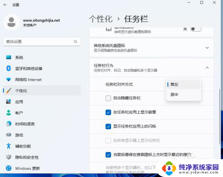Open 蓝牙和其他设备 Bluetooth icon
223x177 pixels.
(x=8, y=68)
